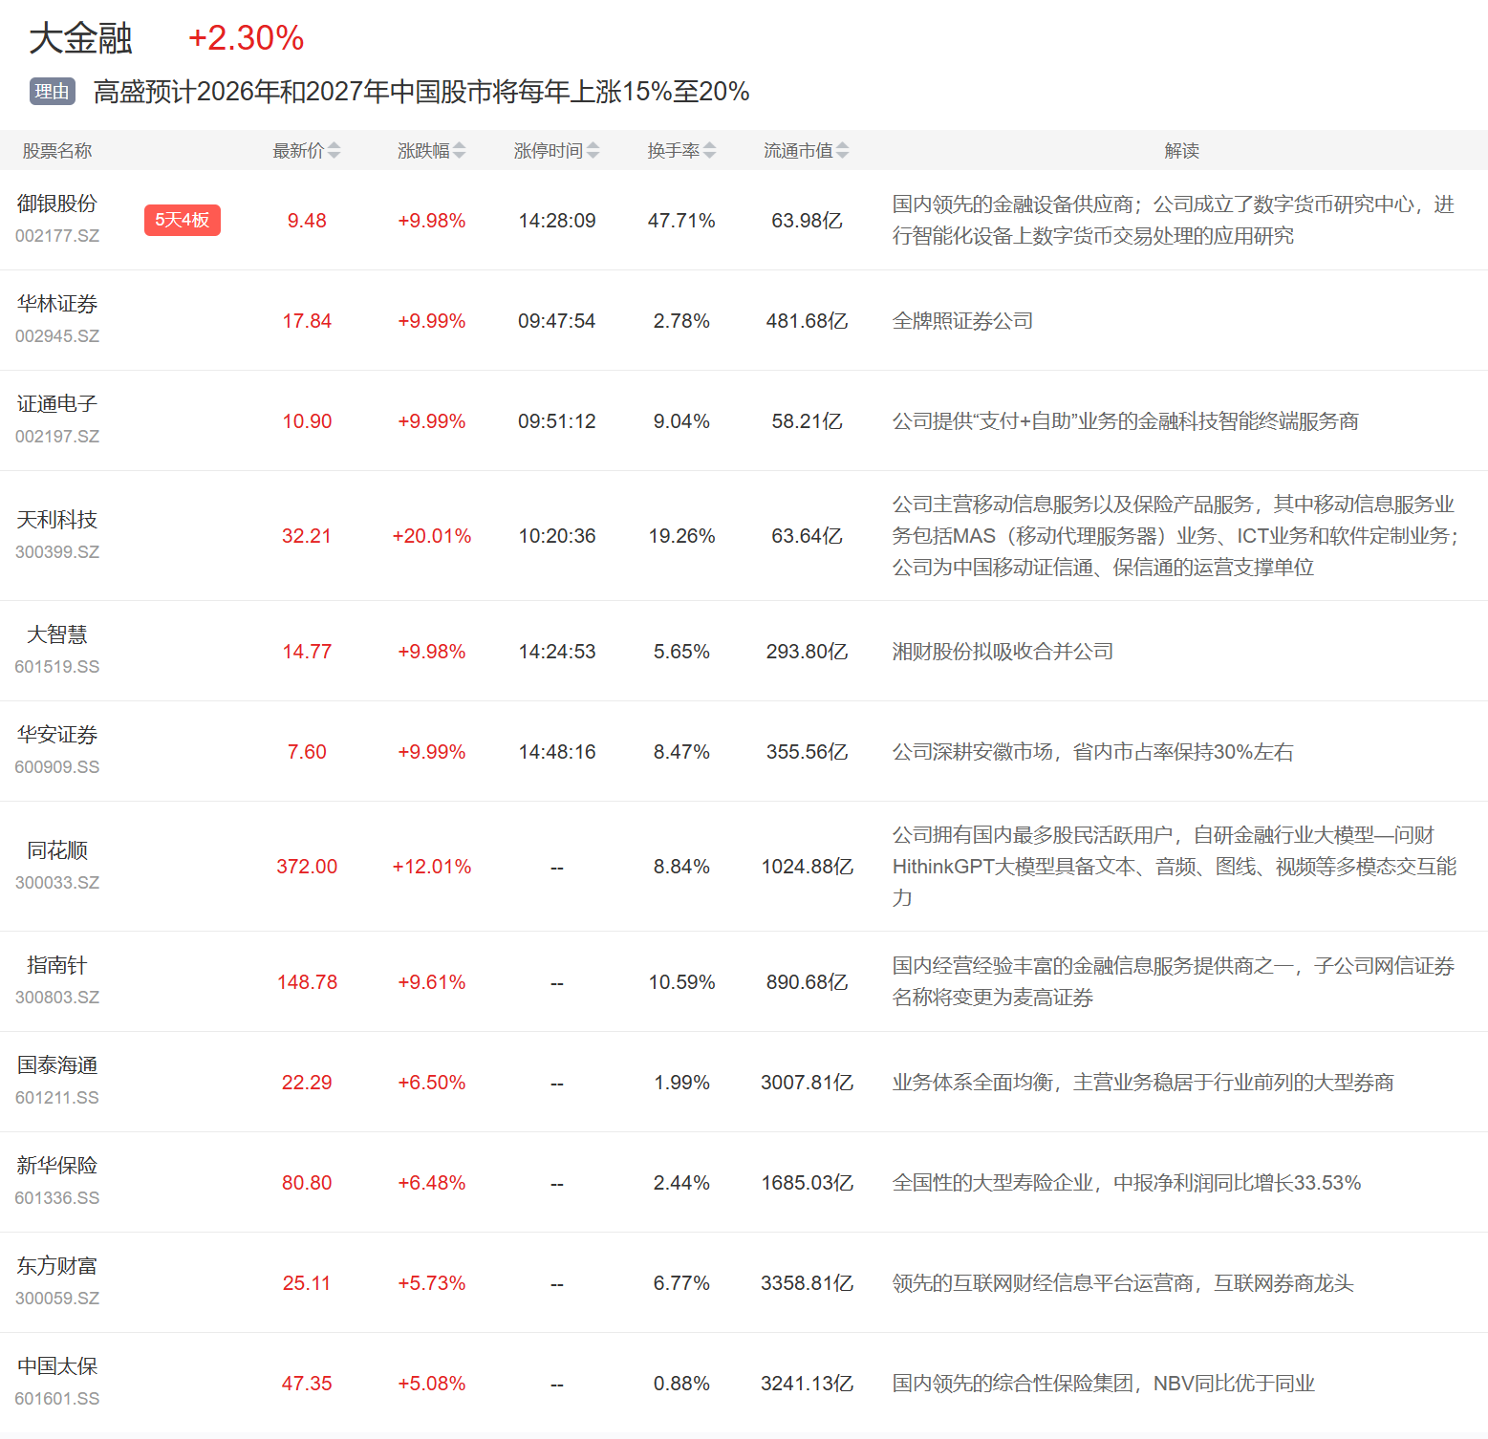Select the 同花顺 stock row

pyautogui.click(x=57, y=850)
